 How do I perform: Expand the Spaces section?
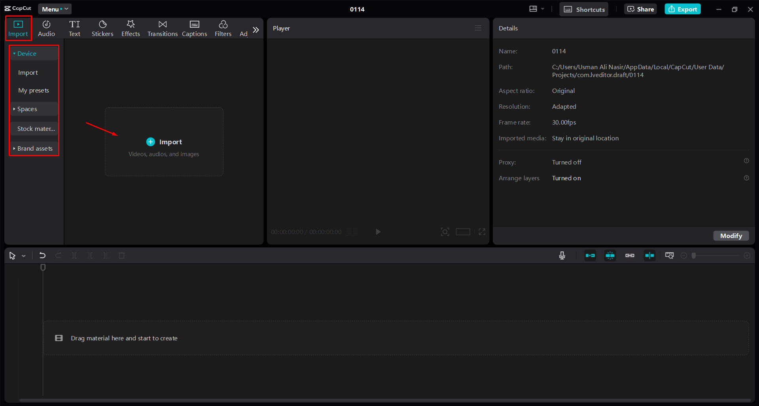coord(34,109)
